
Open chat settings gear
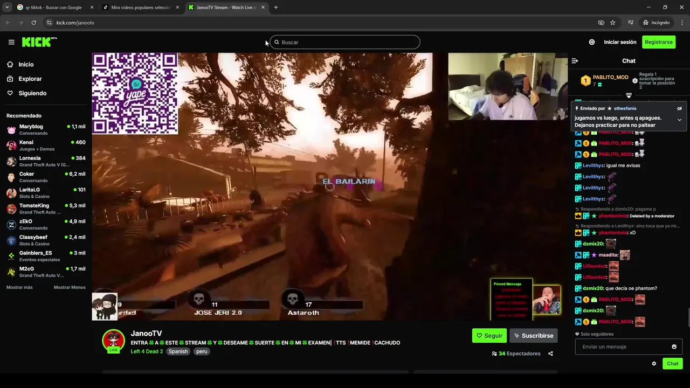654,364
